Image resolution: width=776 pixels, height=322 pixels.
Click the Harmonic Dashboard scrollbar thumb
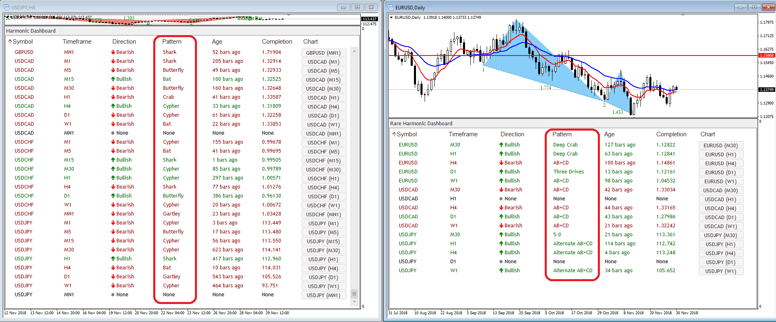click(354, 294)
